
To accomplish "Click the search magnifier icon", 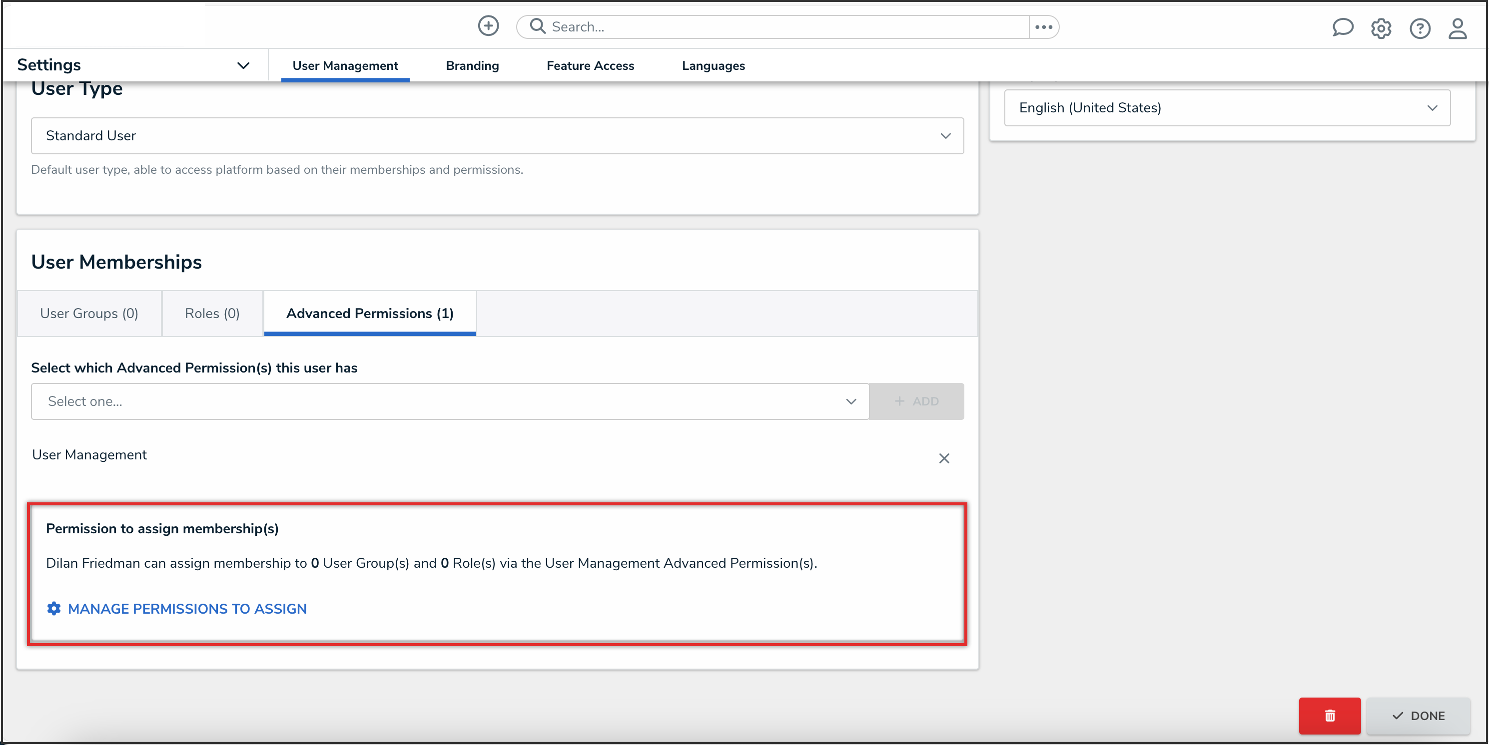I will 538,26.
